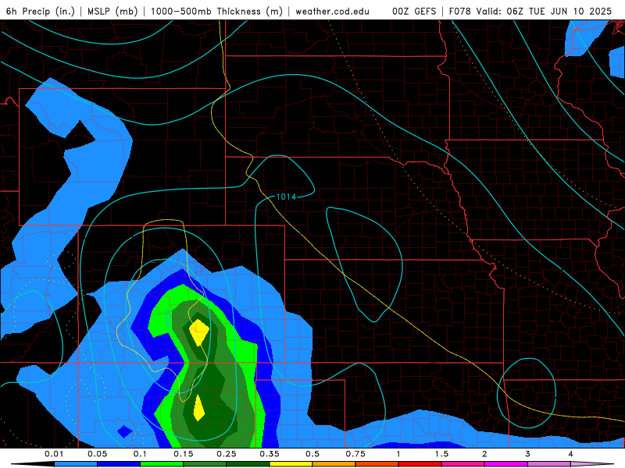Click the southern yellow precipitation maximum on the map
This screenshot has height=468, width=625.
198,408
